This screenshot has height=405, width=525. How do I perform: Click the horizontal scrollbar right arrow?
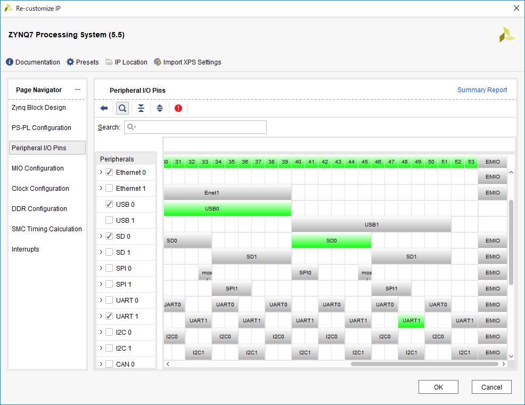pyautogui.click(x=504, y=364)
